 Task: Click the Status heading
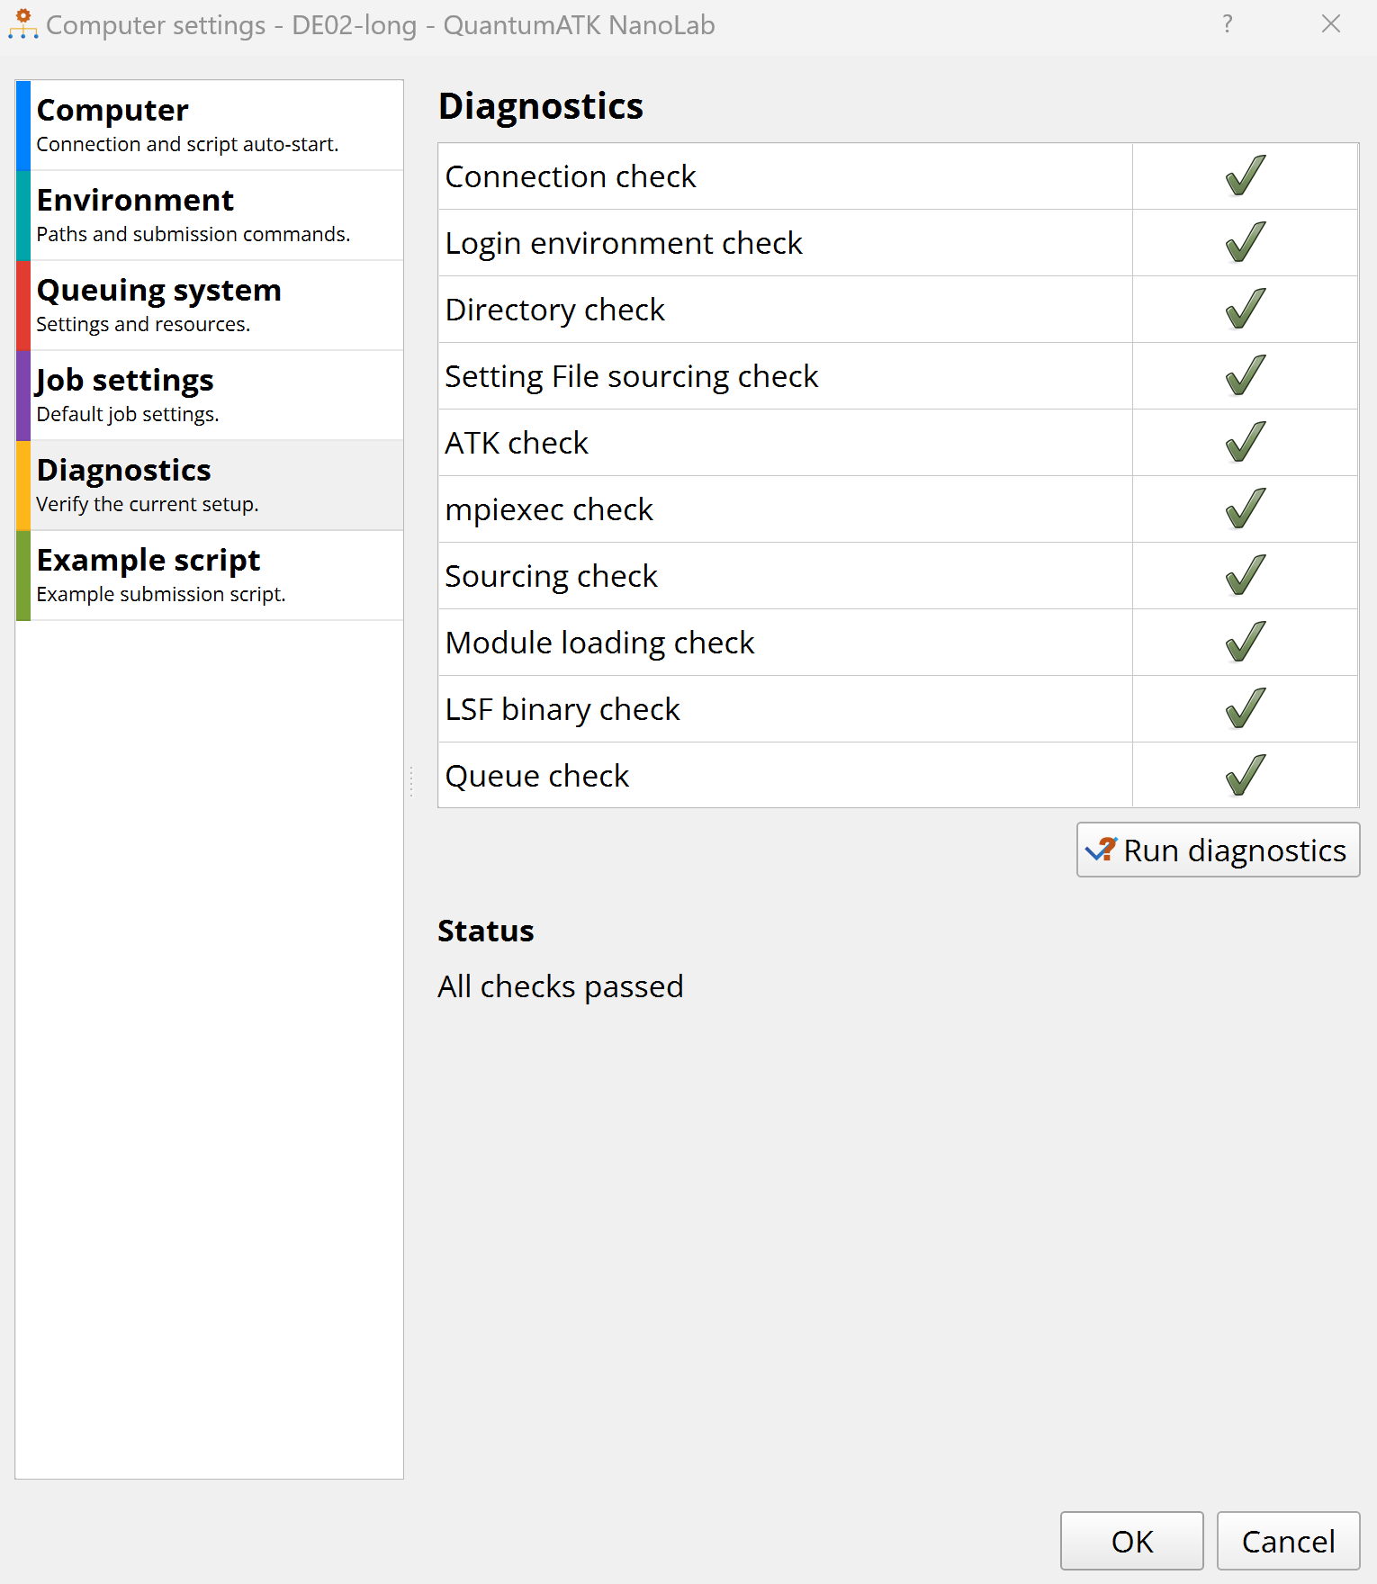pos(486,931)
